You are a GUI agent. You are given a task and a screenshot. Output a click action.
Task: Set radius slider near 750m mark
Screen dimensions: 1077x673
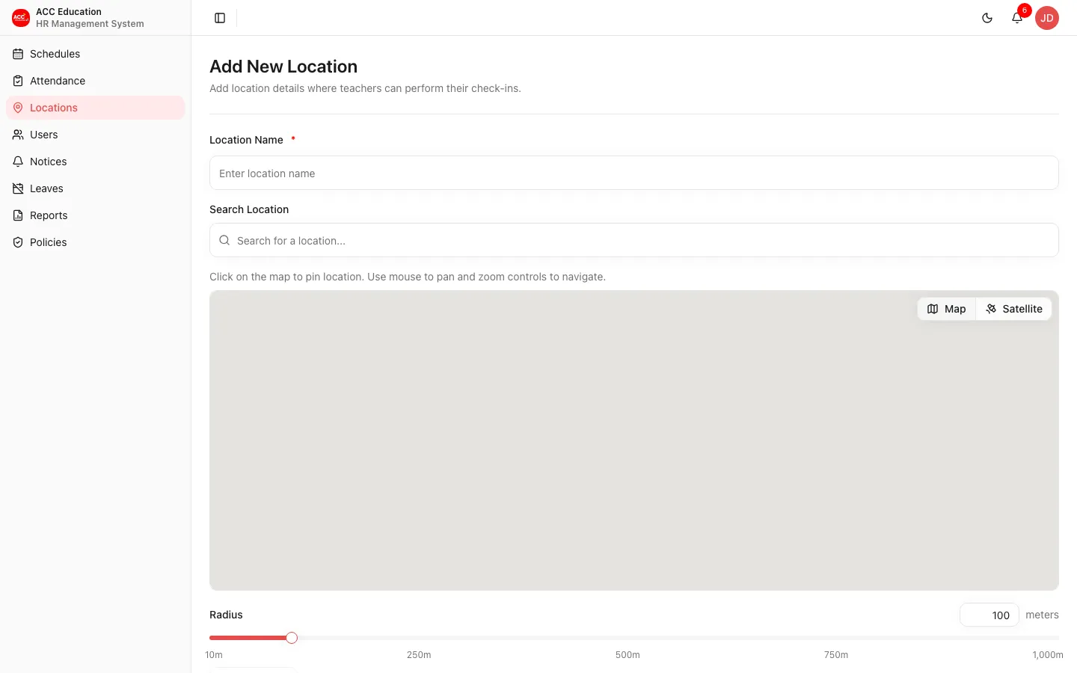[836, 638]
